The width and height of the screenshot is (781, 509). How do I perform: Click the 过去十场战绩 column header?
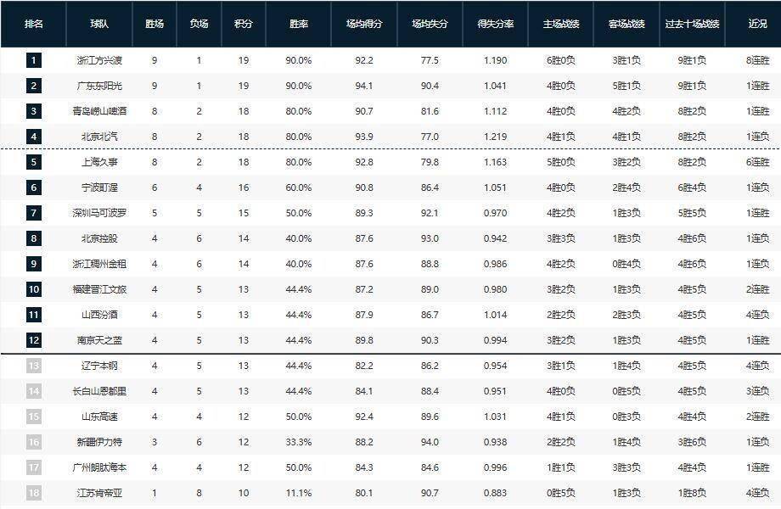click(x=693, y=24)
